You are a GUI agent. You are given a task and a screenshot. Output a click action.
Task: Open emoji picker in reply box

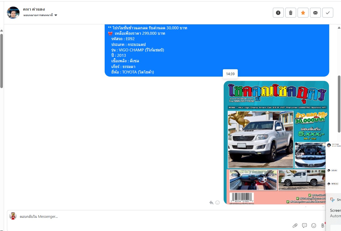(x=314, y=226)
